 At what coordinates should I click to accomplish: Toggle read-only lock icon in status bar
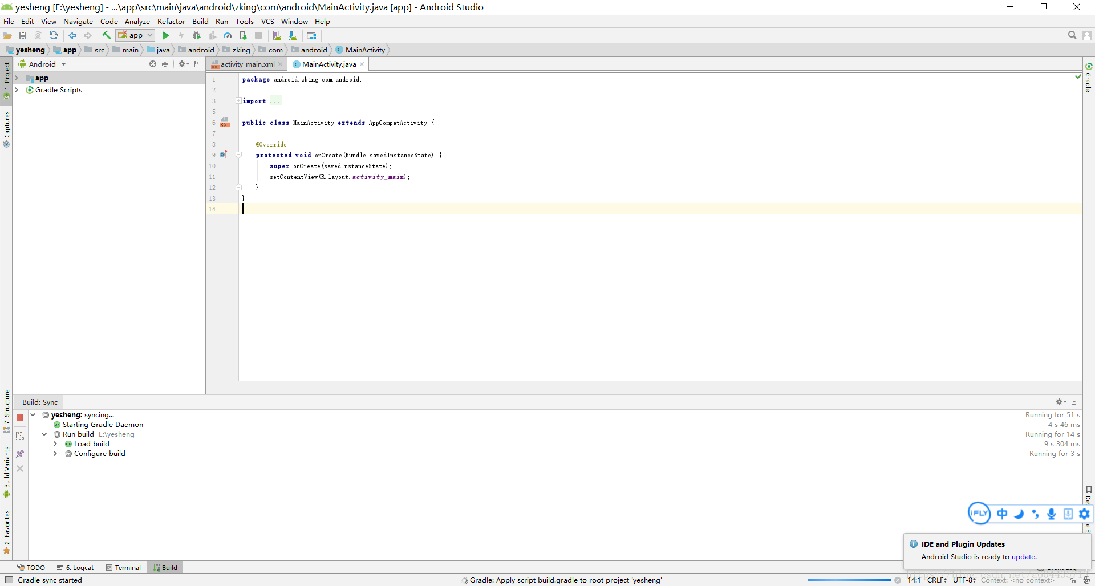click(x=1073, y=580)
